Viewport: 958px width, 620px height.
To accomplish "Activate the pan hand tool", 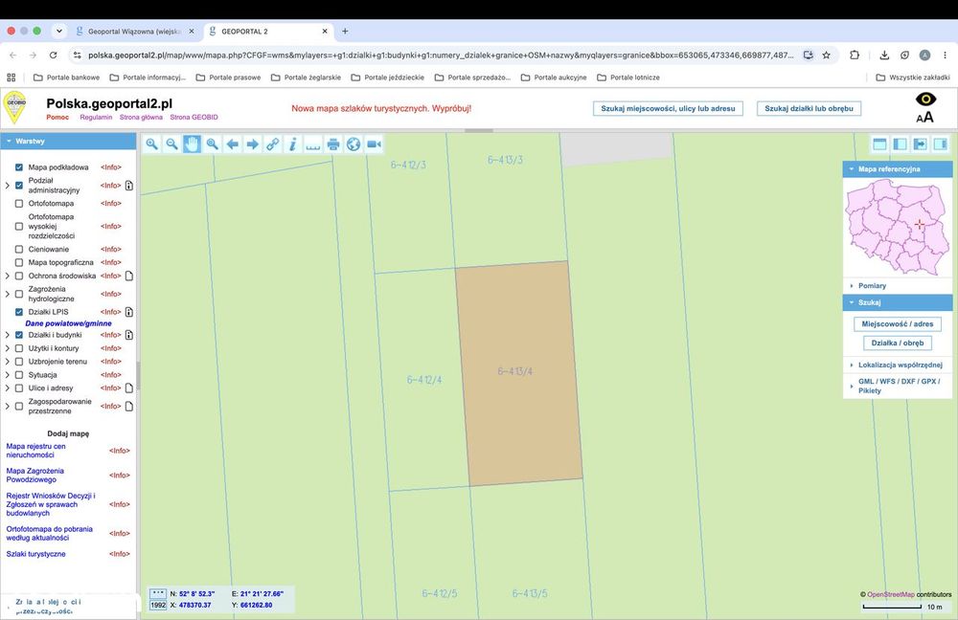I will click(192, 144).
